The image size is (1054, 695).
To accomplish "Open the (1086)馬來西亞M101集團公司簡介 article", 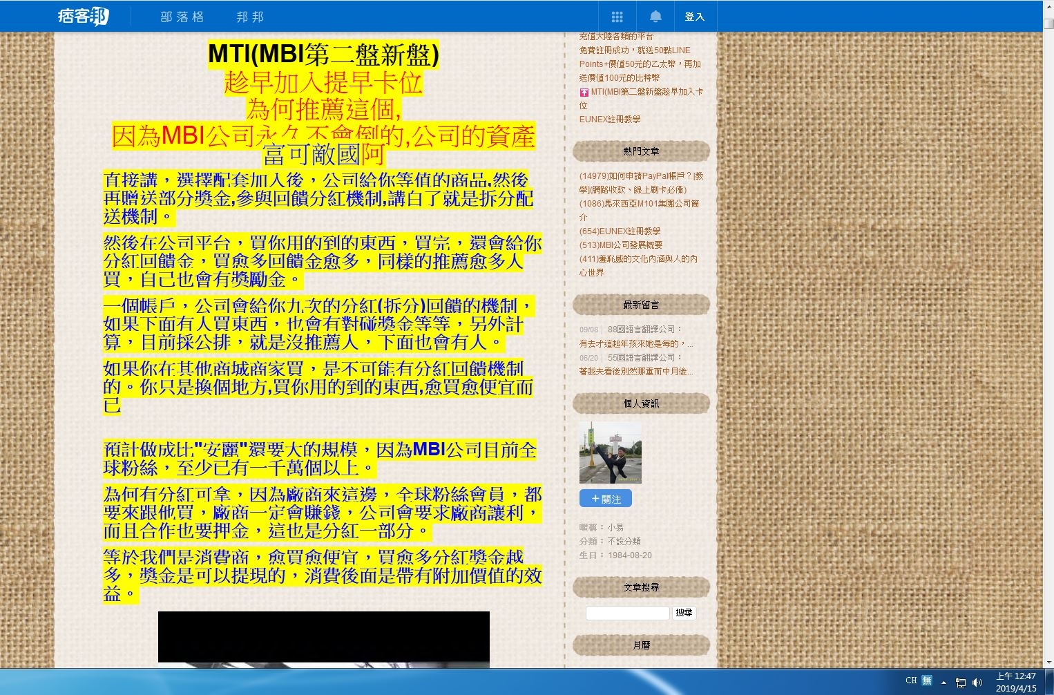I will pos(639,211).
